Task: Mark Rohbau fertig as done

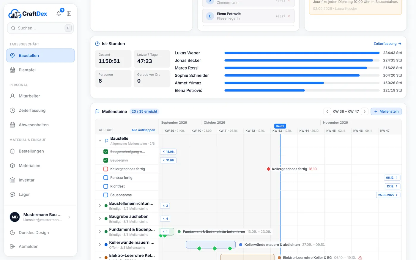Action: tap(105, 178)
